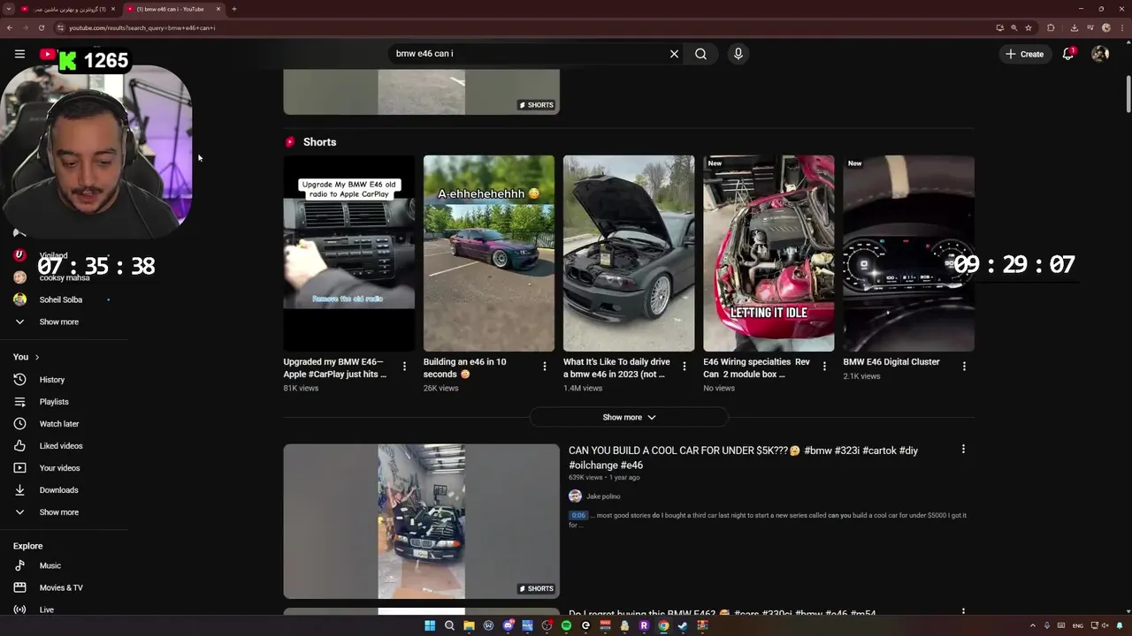Reload the page in the browser

(41, 27)
